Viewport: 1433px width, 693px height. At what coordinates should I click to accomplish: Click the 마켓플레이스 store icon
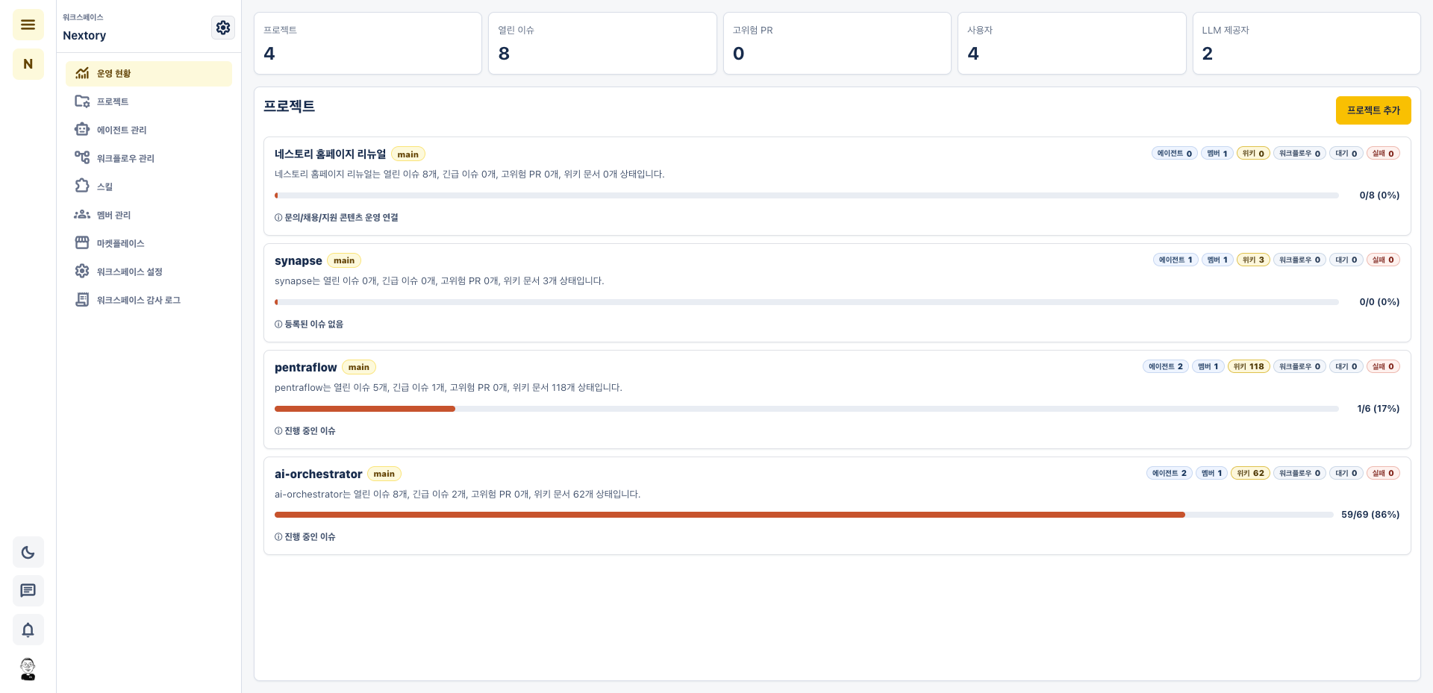[82, 243]
